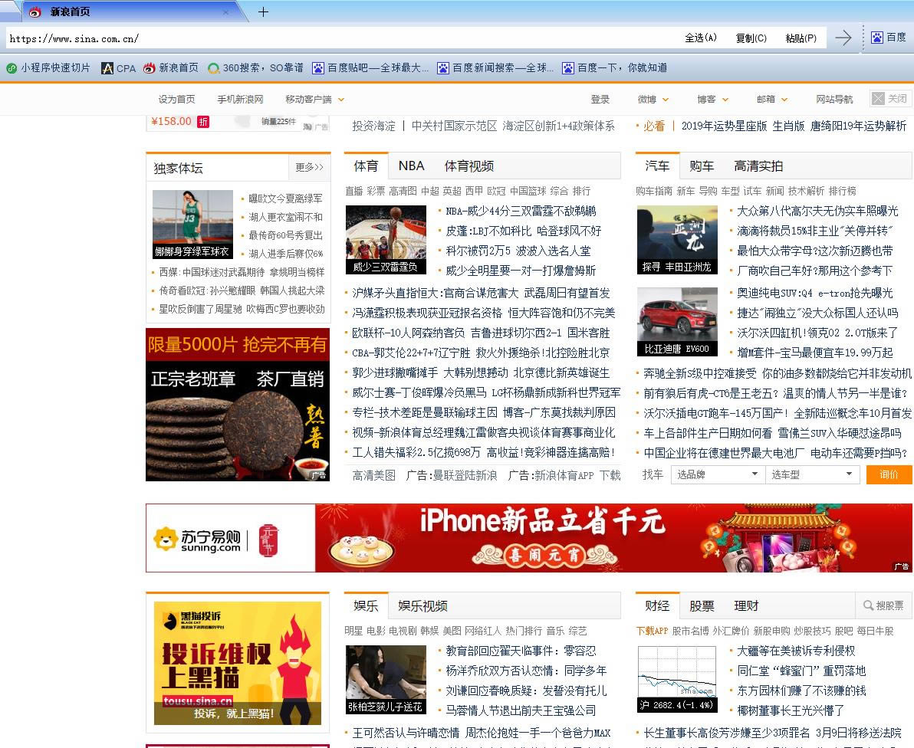
Task: Switch to the 高清实拍 tab
Action: [x=758, y=166]
